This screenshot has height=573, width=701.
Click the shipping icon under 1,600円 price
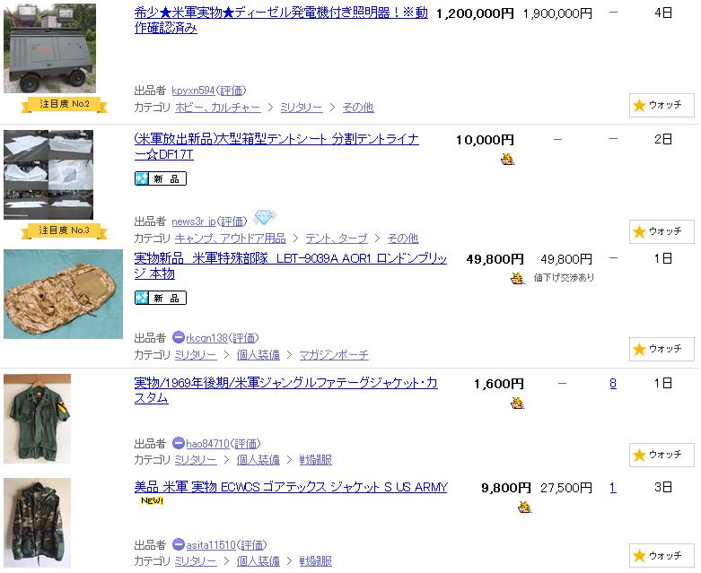[x=517, y=403]
